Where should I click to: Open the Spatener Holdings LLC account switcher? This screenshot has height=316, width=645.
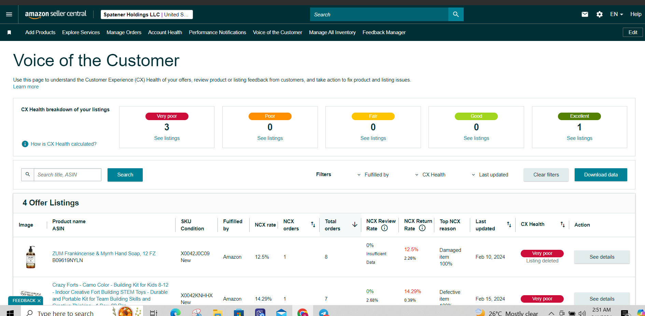click(147, 14)
